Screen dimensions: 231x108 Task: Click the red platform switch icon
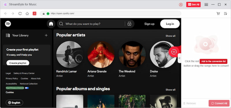click(34, 14)
